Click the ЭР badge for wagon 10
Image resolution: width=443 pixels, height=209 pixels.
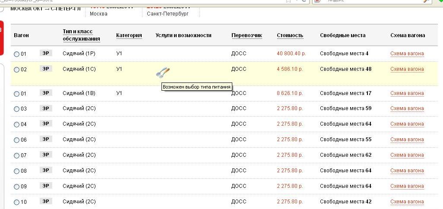[x=46, y=201]
